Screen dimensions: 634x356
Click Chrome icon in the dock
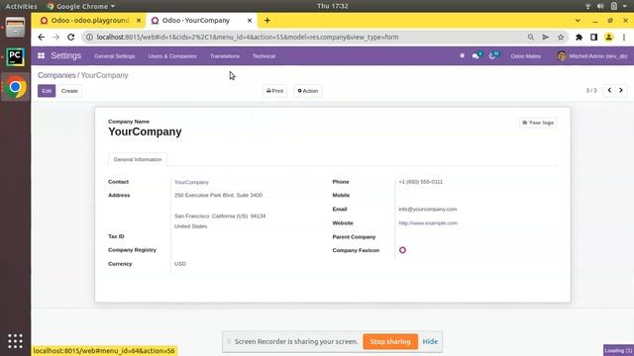click(16, 87)
